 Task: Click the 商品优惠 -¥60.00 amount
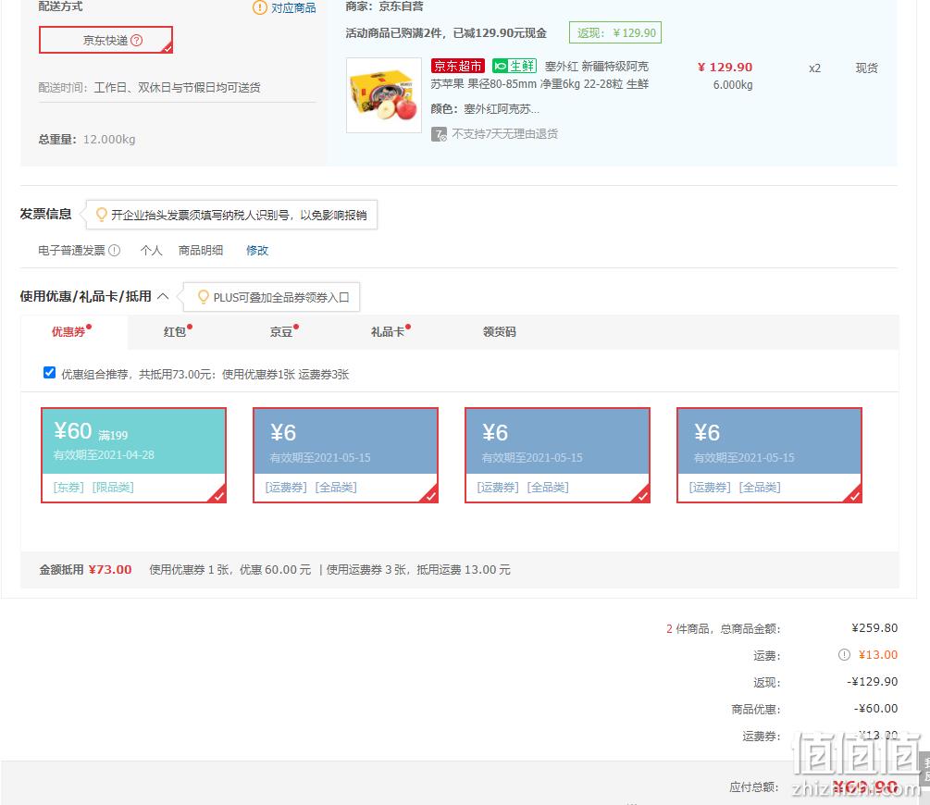(875, 708)
